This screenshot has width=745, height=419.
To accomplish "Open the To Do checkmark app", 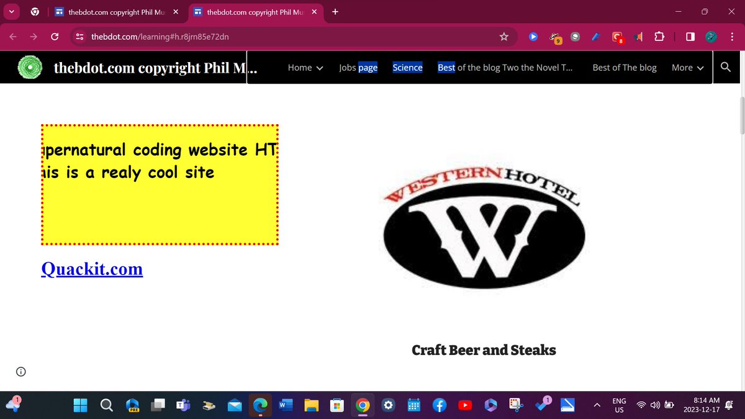I will pyautogui.click(x=542, y=404).
